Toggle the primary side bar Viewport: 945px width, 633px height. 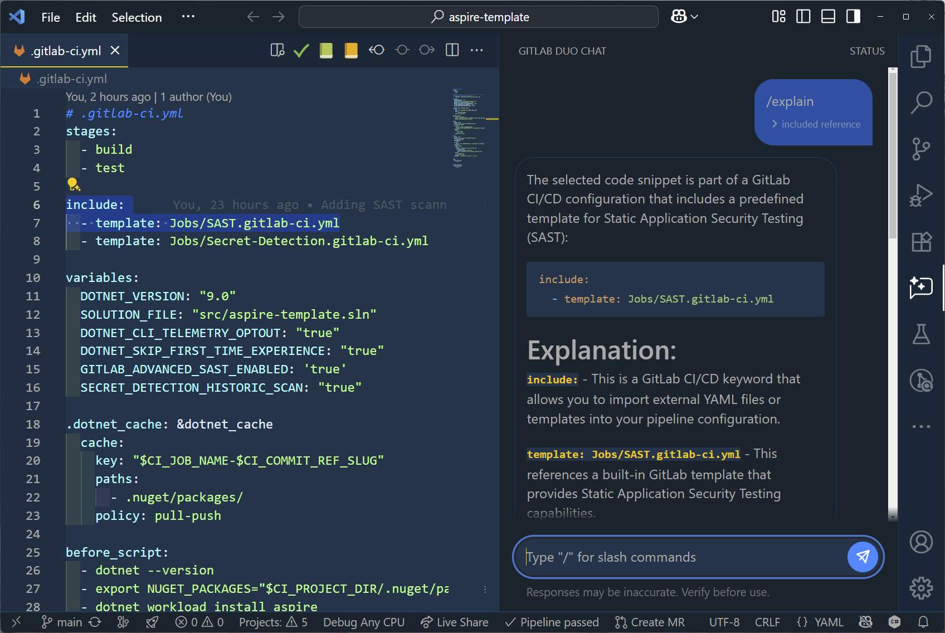click(803, 17)
